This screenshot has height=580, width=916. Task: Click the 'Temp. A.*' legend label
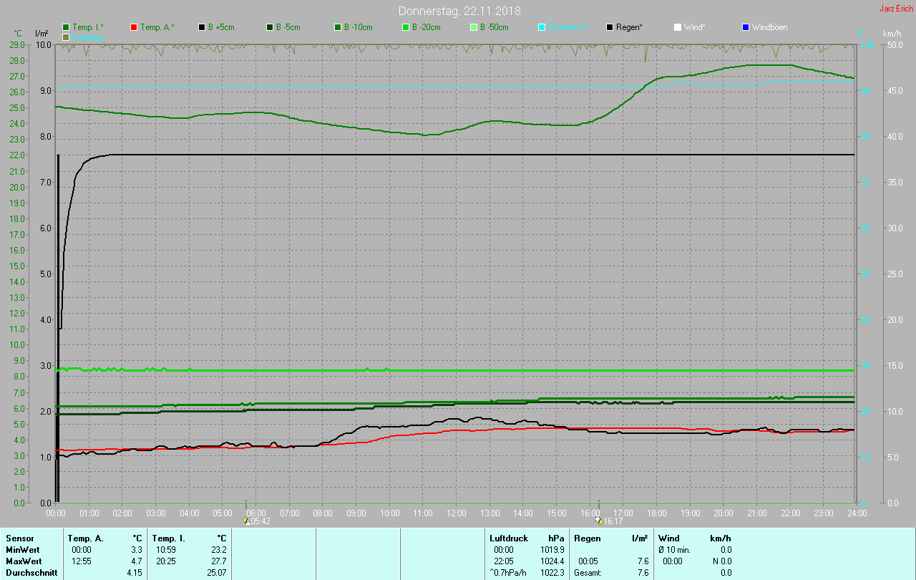tap(157, 27)
